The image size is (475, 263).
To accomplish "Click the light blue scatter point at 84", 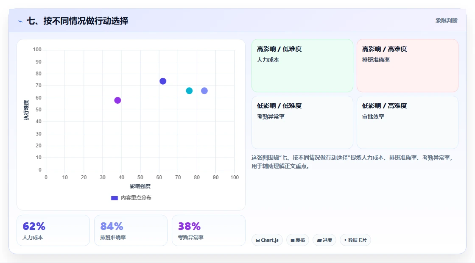I will [x=204, y=91].
